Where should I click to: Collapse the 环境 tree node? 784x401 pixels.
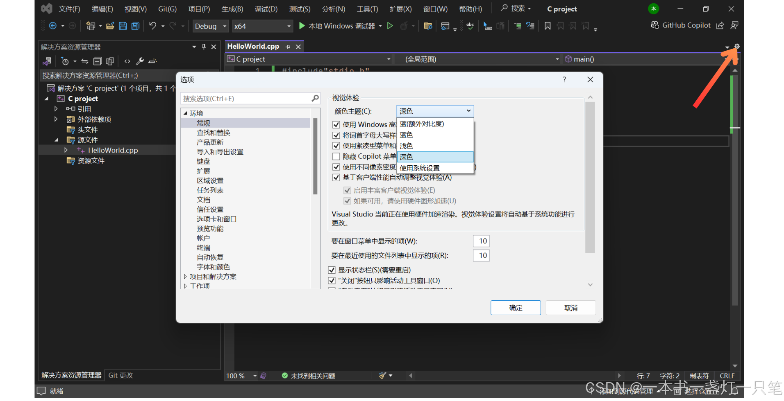click(185, 113)
